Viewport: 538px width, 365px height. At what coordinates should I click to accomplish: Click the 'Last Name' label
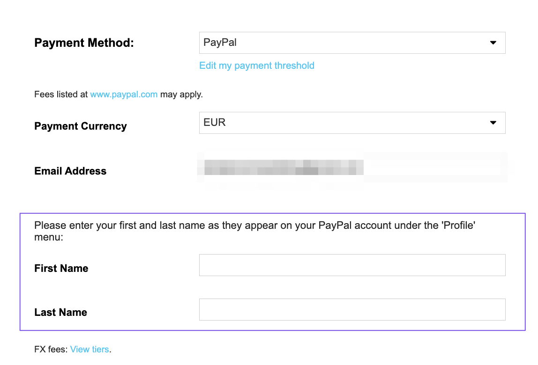pyautogui.click(x=61, y=313)
